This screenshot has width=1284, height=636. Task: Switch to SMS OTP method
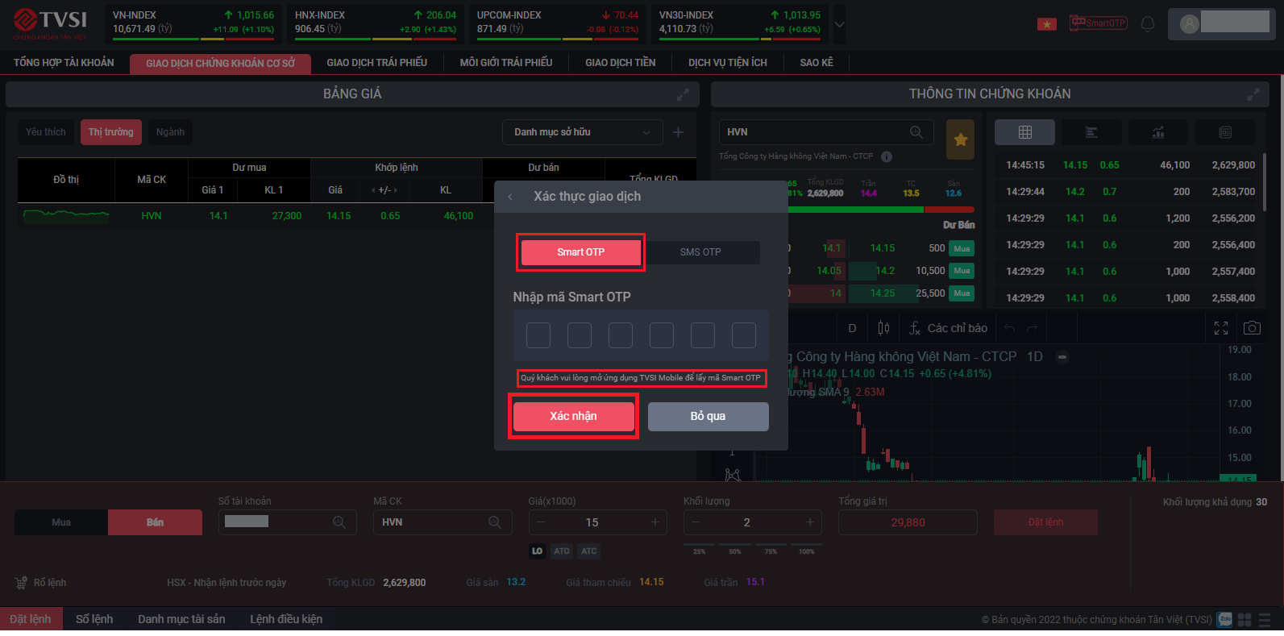coord(700,252)
